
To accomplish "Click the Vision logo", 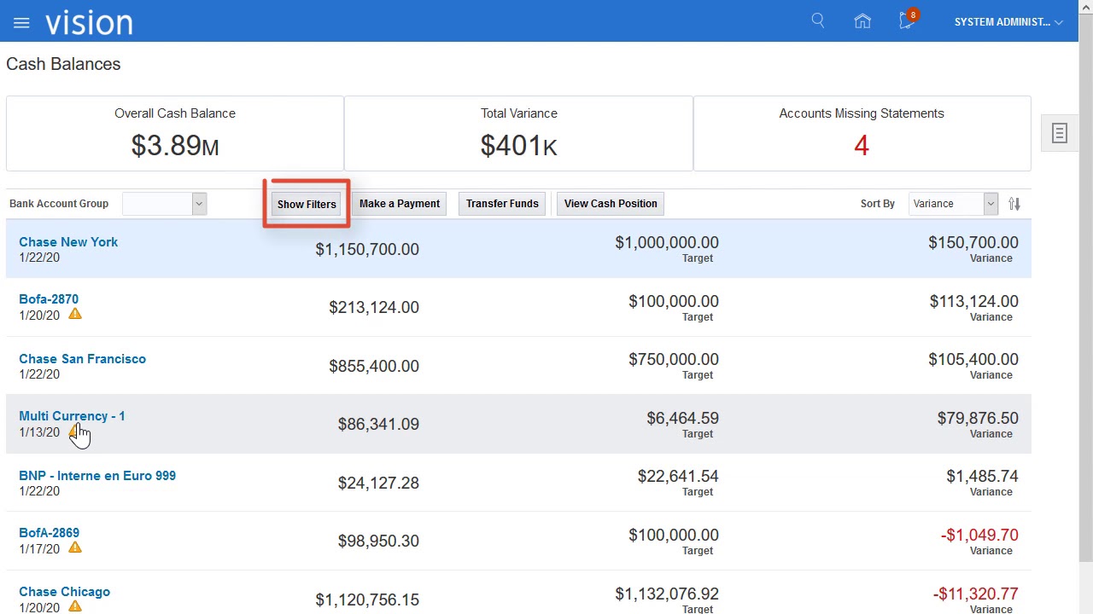I will tap(89, 22).
